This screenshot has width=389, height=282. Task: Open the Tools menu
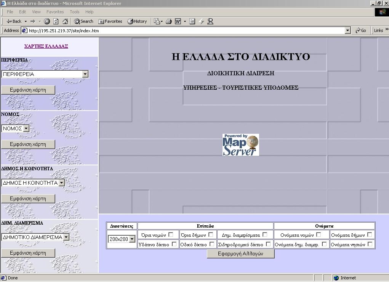click(x=74, y=12)
